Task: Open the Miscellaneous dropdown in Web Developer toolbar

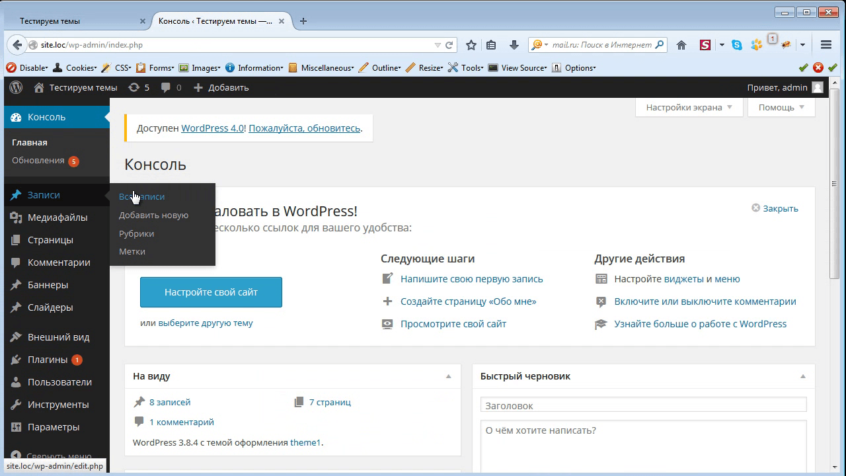Action: (321, 67)
